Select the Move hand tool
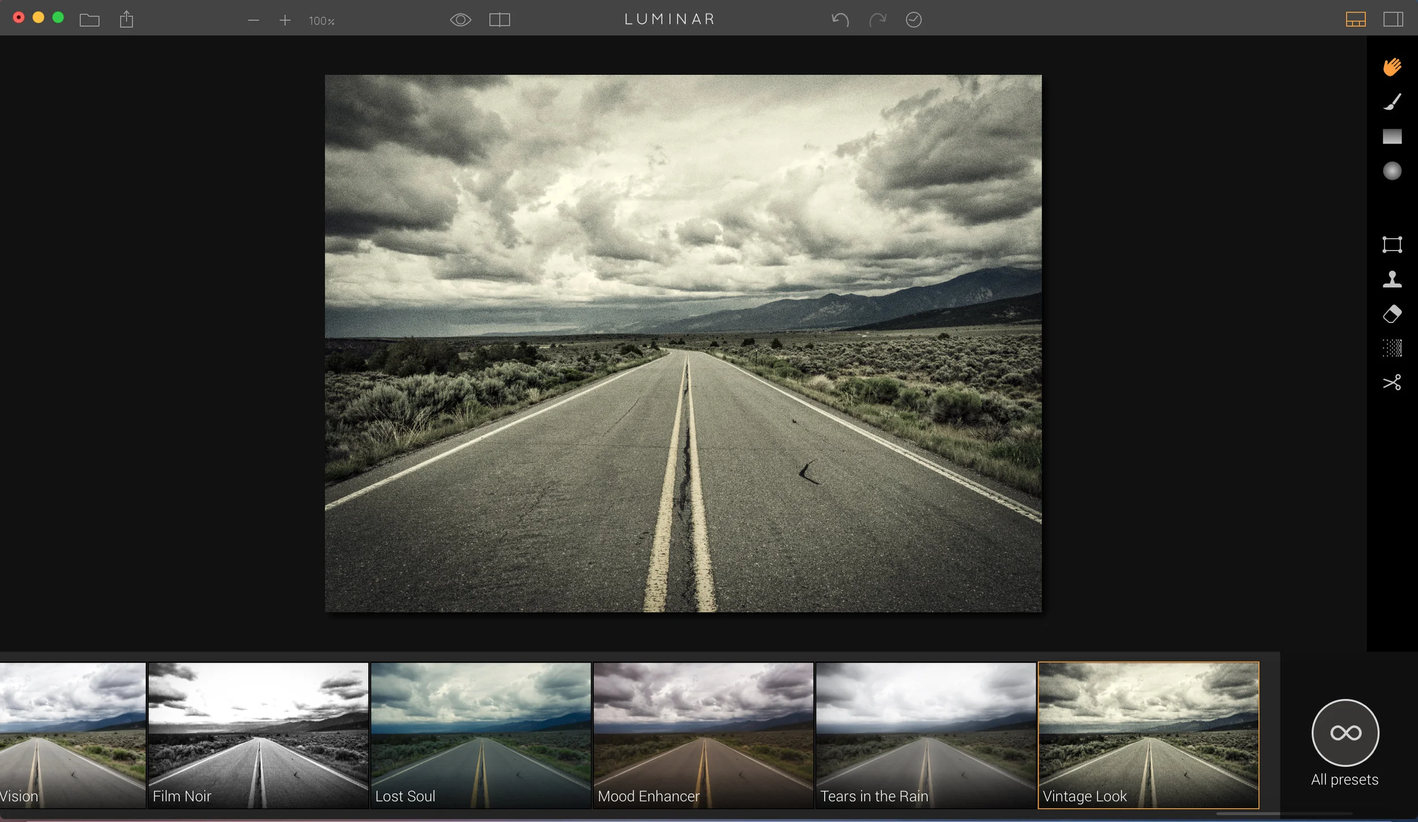 coord(1392,67)
